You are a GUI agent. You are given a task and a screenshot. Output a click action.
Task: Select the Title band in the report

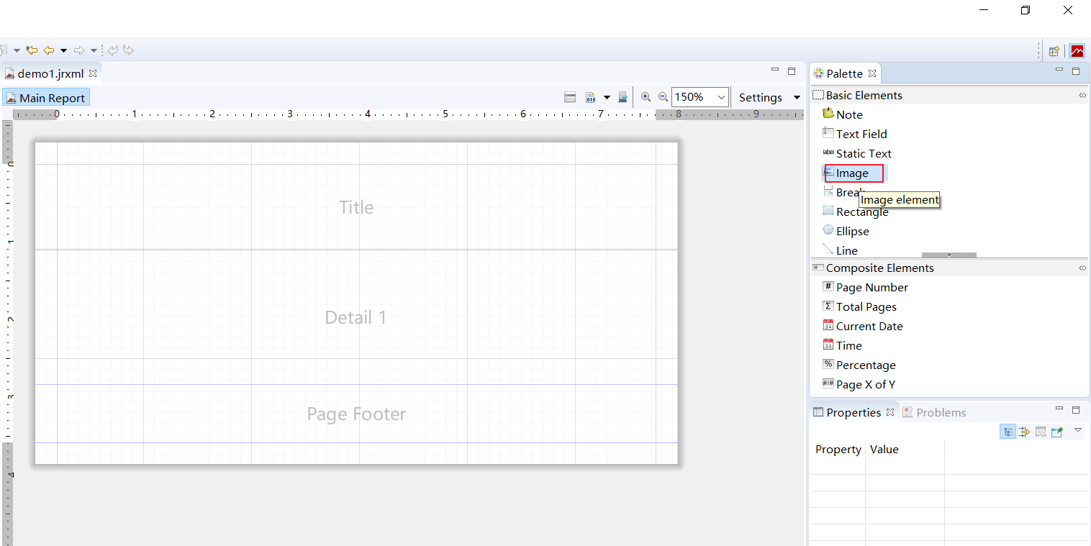click(x=356, y=207)
